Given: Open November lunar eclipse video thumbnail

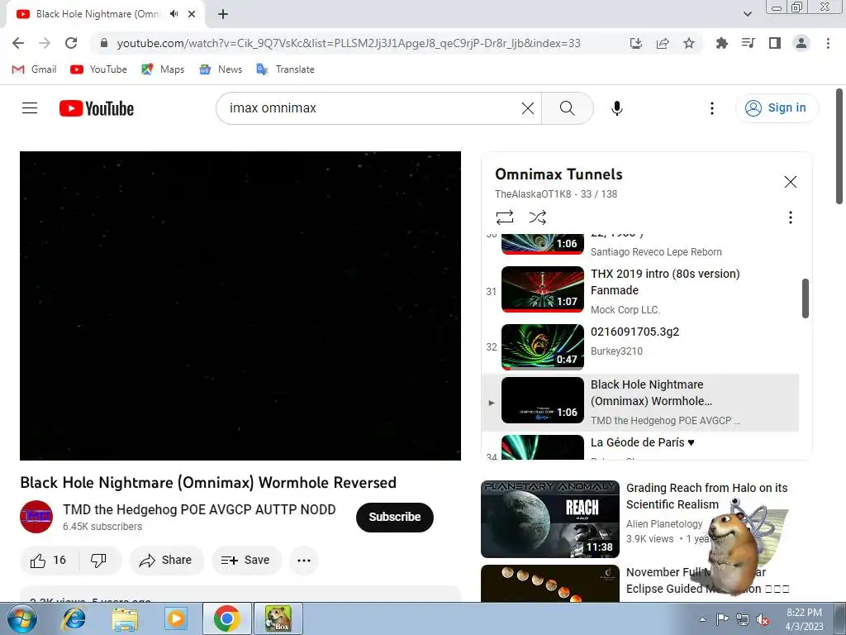Looking at the screenshot, I should pyautogui.click(x=549, y=583).
